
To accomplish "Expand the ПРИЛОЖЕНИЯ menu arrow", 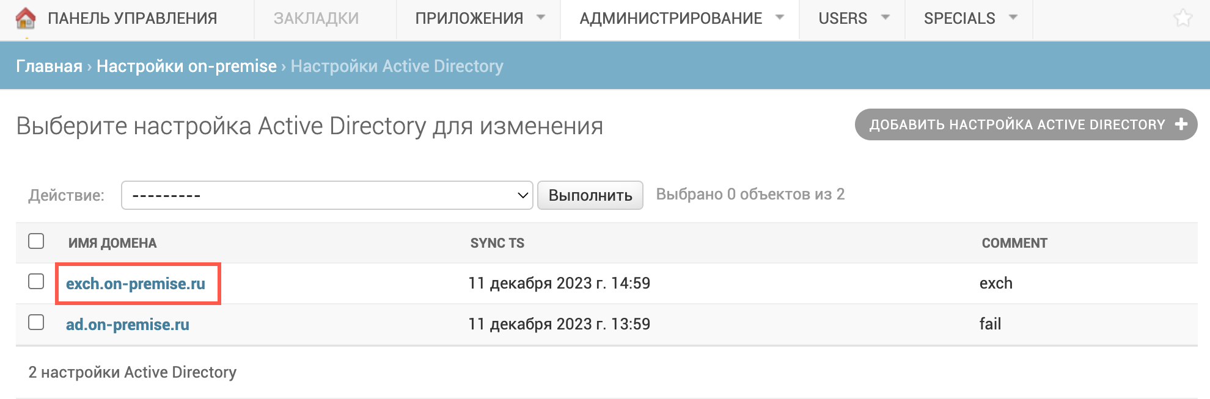I will tap(541, 18).
